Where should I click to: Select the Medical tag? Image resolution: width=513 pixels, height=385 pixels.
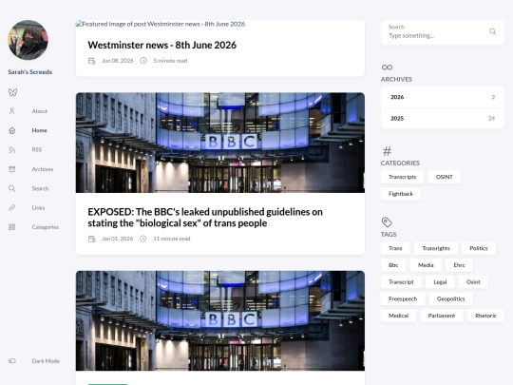[398, 316]
